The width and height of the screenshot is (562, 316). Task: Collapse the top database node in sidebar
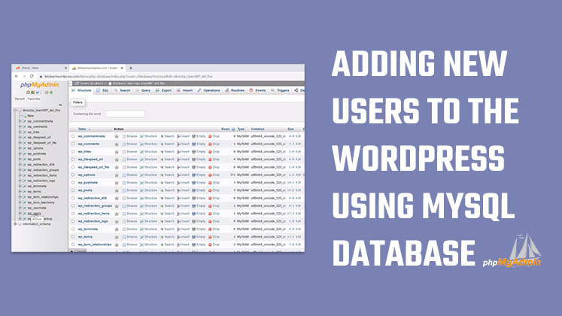(x=15, y=111)
